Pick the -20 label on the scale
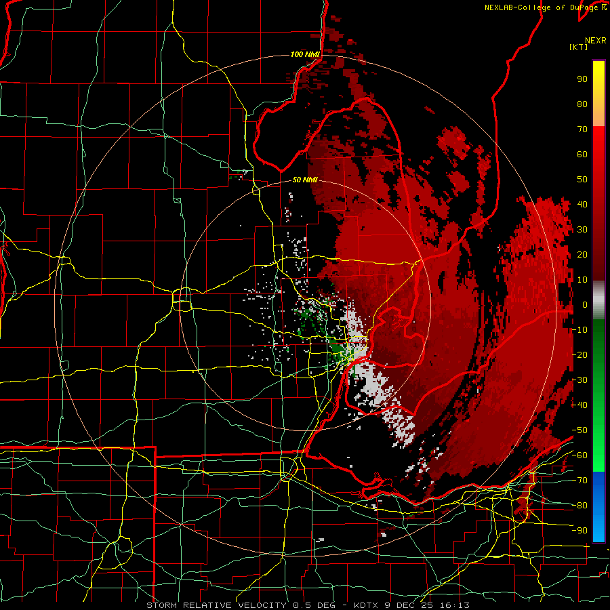This screenshot has height=610, width=610. tap(579, 355)
